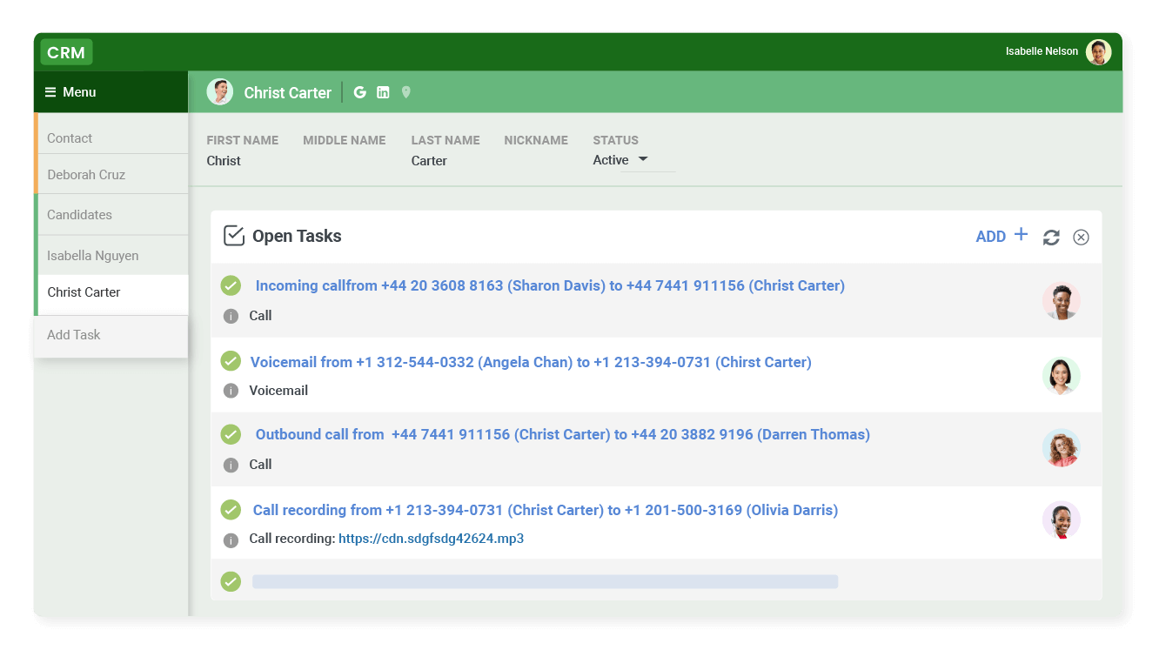
Task: Toggle completion on the Voicemail task
Action: [231, 362]
